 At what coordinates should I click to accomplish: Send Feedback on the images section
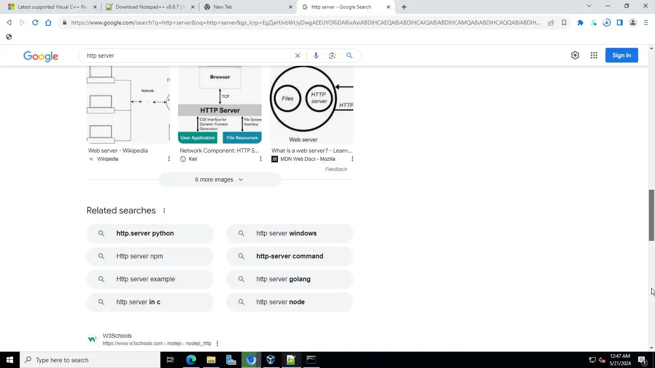coord(336,169)
